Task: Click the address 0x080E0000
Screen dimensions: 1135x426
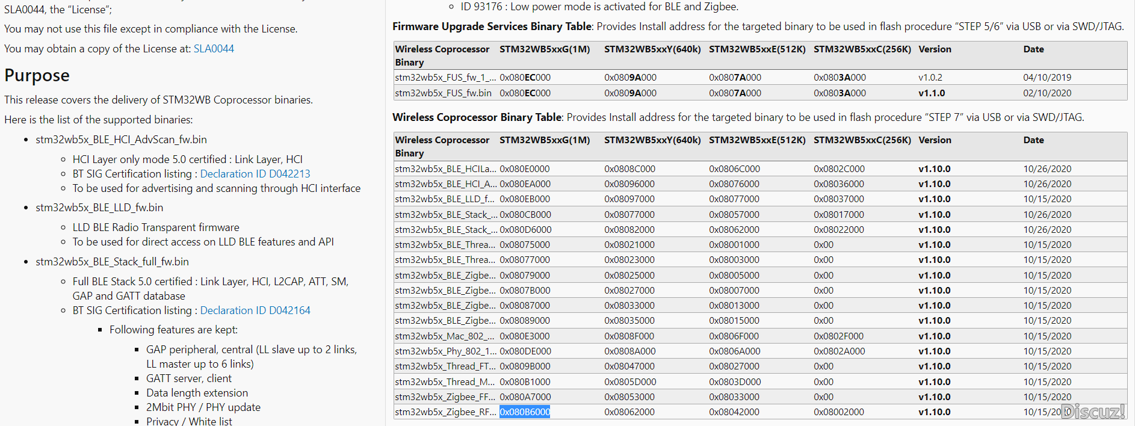Action: click(525, 169)
